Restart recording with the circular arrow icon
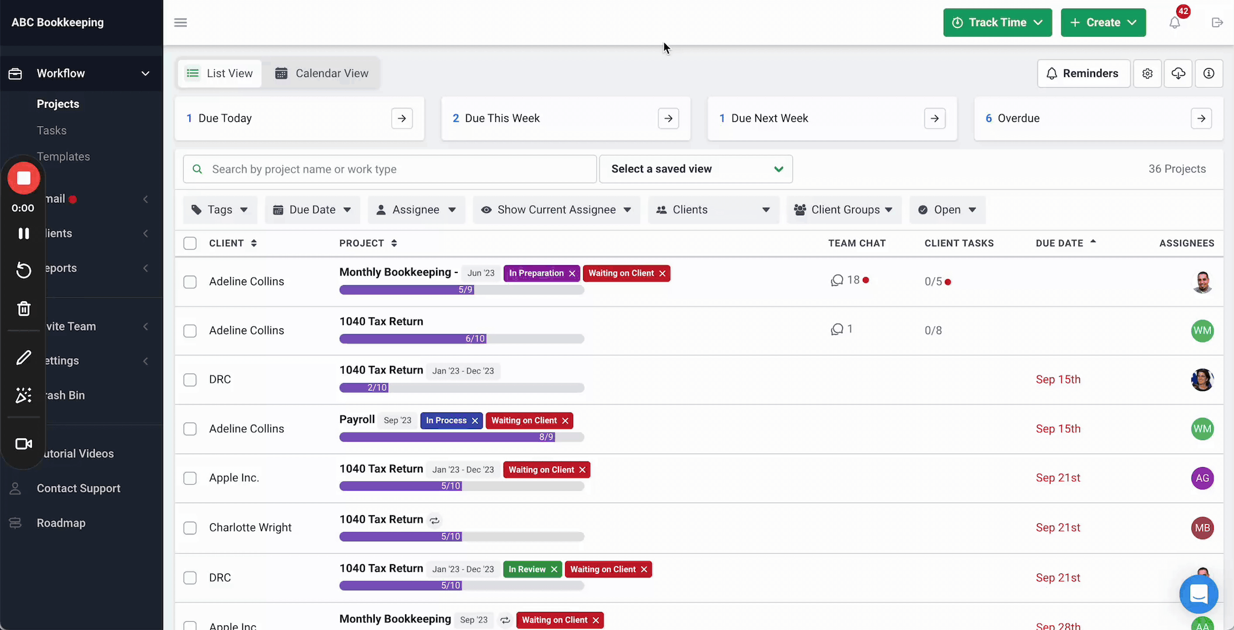Screen dimensions: 1234x630 [x=24, y=270]
